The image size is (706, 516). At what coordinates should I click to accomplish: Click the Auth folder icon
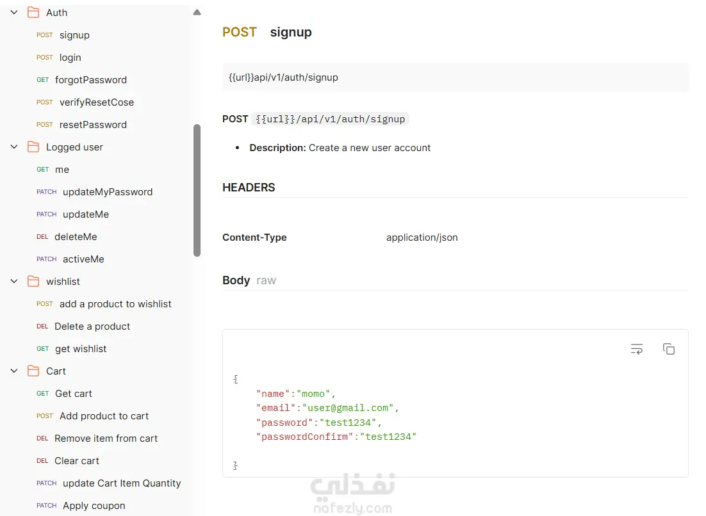pyautogui.click(x=33, y=13)
